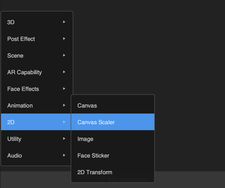The height and width of the screenshot is (188, 225).
Task: Expand the AR Capability submenu arrow
Action: point(64,72)
